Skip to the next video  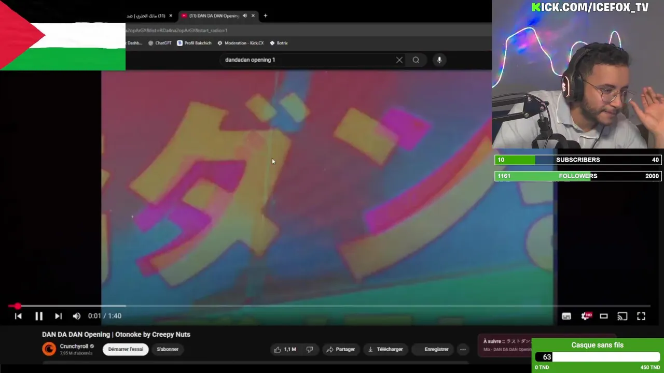(58, 316)
